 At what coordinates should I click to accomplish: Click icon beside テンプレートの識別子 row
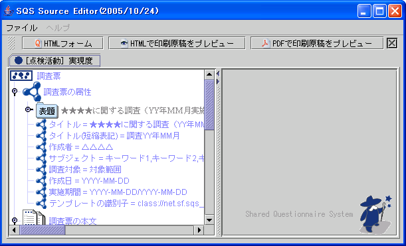click(41, 204)
